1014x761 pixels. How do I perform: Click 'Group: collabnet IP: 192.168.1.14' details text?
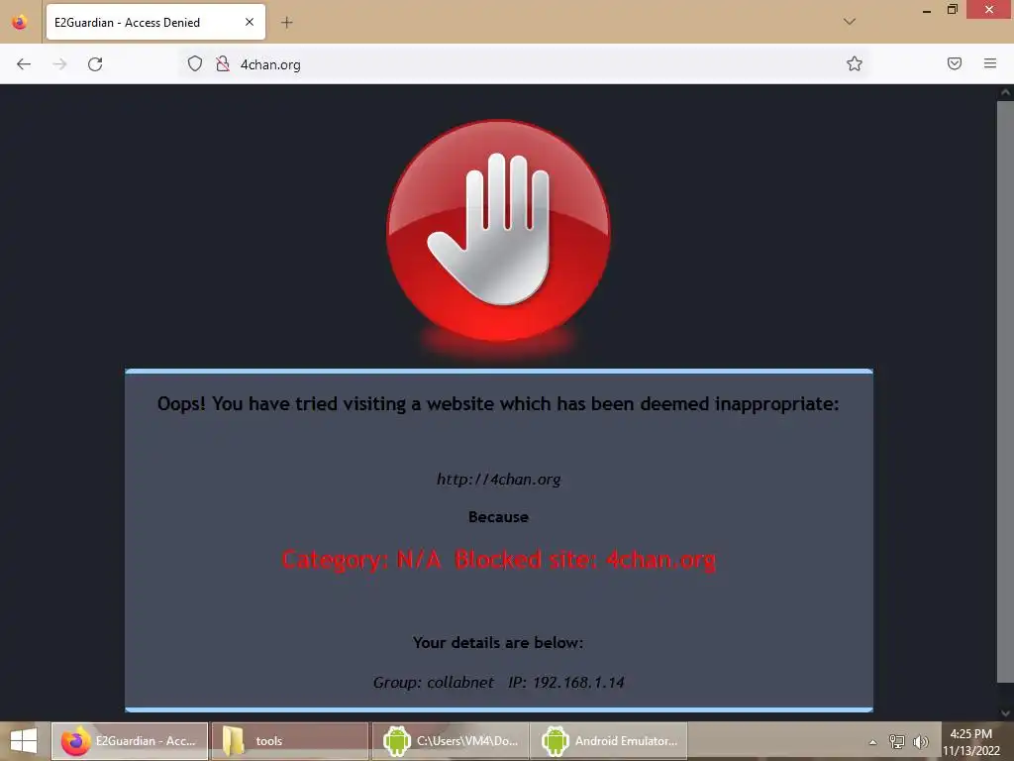point(499,682)
